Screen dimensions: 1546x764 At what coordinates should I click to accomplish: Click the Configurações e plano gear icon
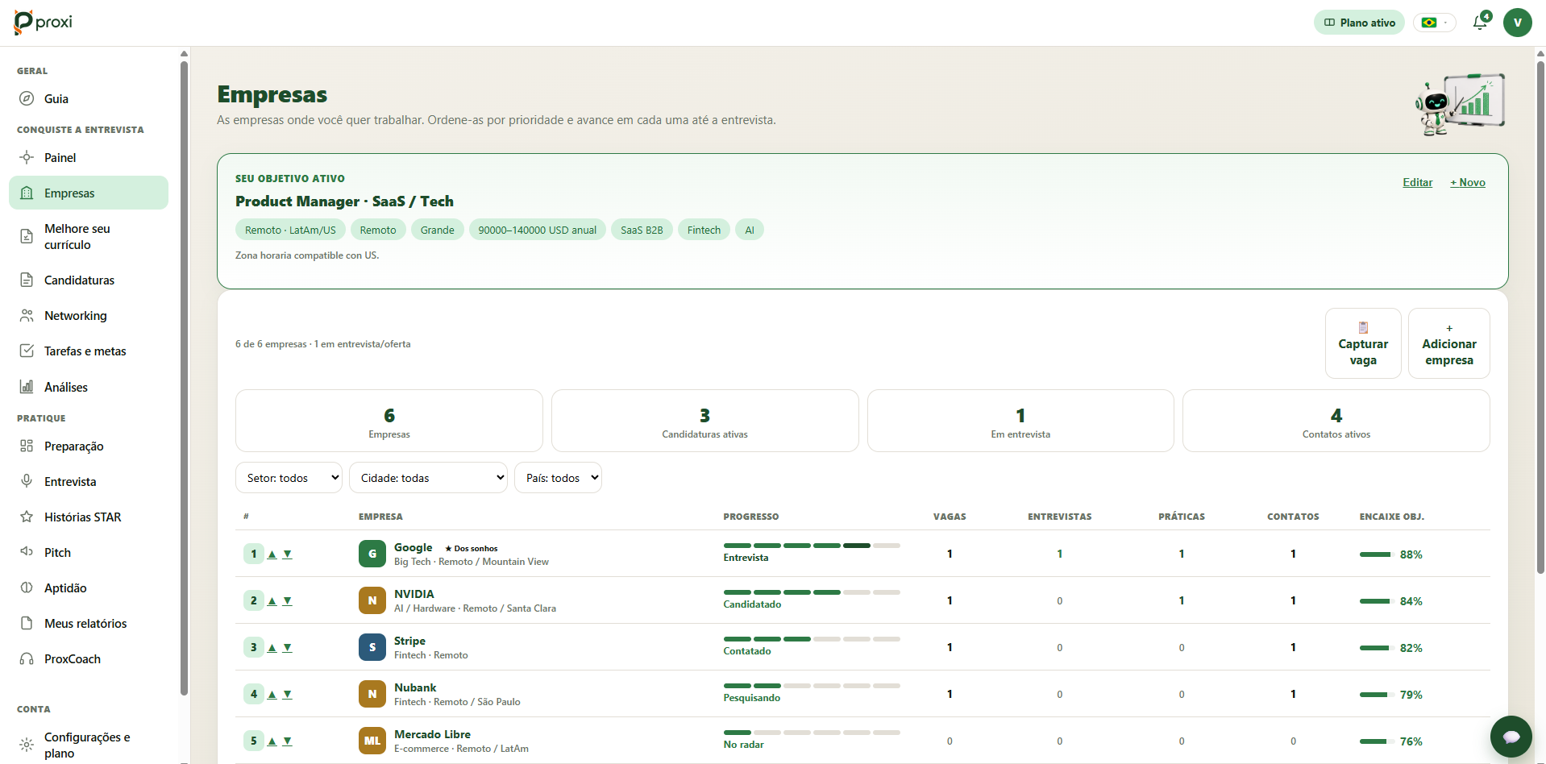tap(27, 745)
